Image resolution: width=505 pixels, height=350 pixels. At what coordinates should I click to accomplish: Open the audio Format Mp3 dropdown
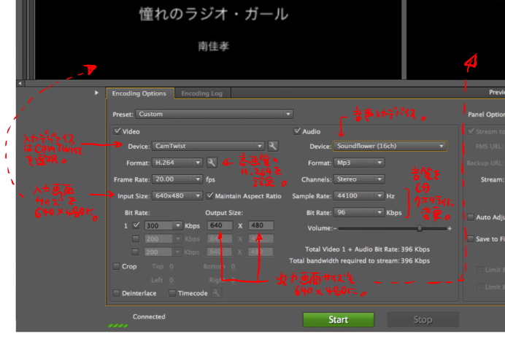point(359,163)
